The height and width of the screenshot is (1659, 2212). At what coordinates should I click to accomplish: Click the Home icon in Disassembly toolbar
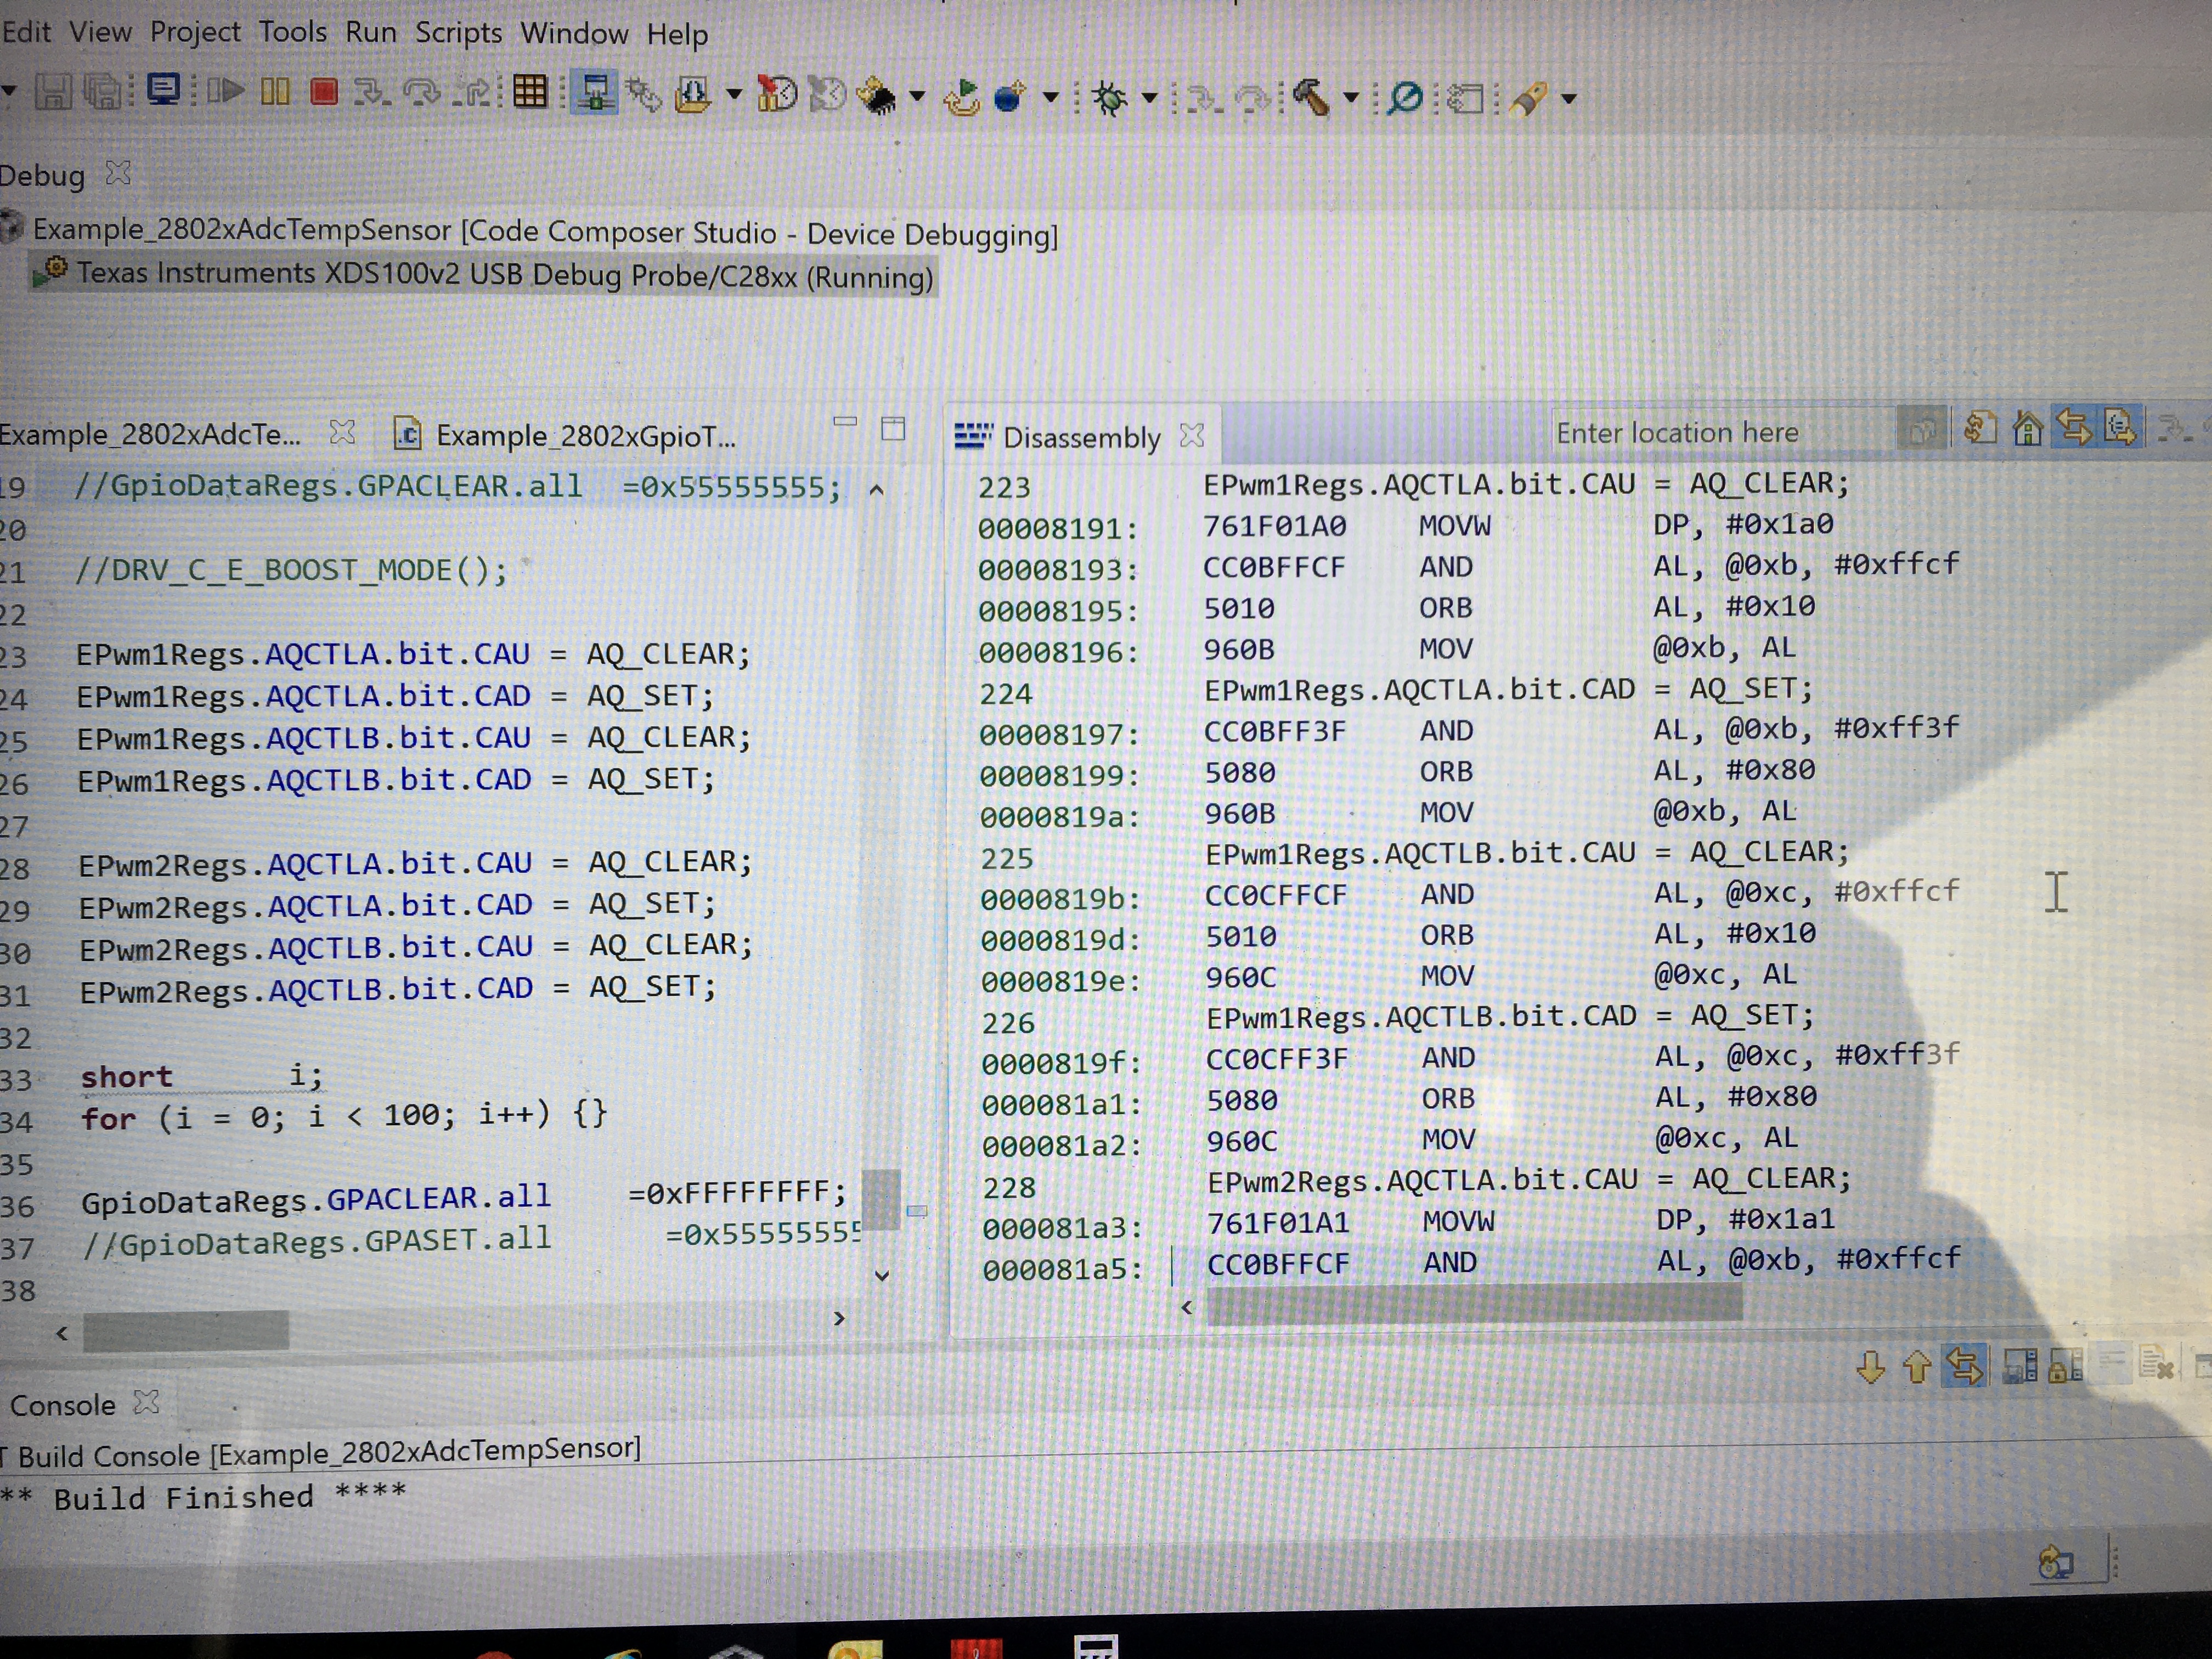click(x=2027, y=429)
